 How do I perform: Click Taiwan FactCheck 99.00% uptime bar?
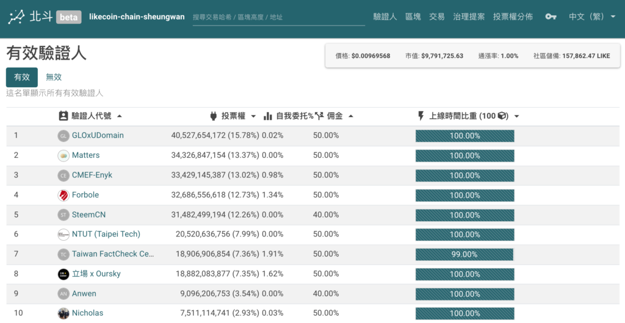tap(464, 254)
